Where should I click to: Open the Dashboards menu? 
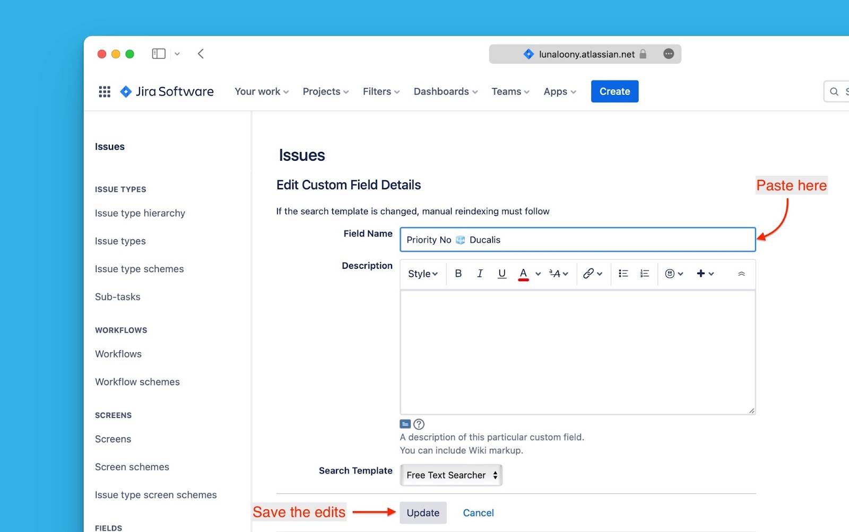point(445,92)
